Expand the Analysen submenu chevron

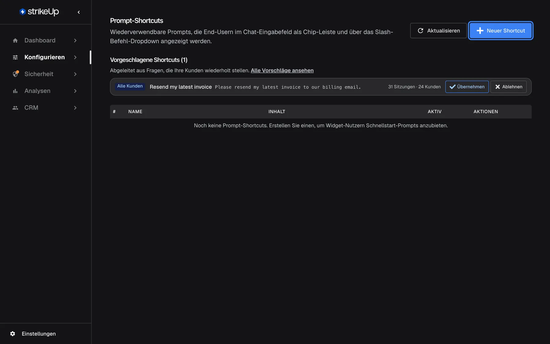[x=75, y=91]
